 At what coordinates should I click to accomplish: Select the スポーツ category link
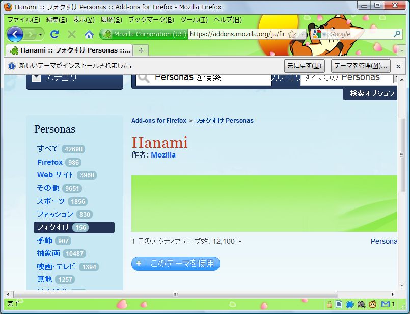point(51,201)
